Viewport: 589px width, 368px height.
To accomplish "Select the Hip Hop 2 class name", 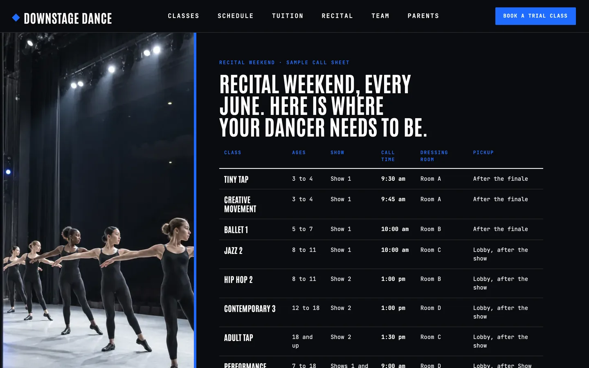I will click(238, 280).
